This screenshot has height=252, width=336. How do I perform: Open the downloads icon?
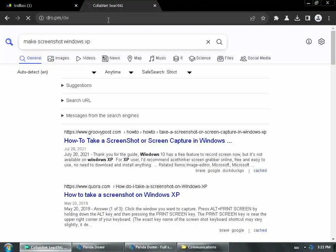(297, 18)
